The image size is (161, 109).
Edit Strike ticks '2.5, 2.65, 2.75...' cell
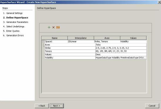click(121, 48)
